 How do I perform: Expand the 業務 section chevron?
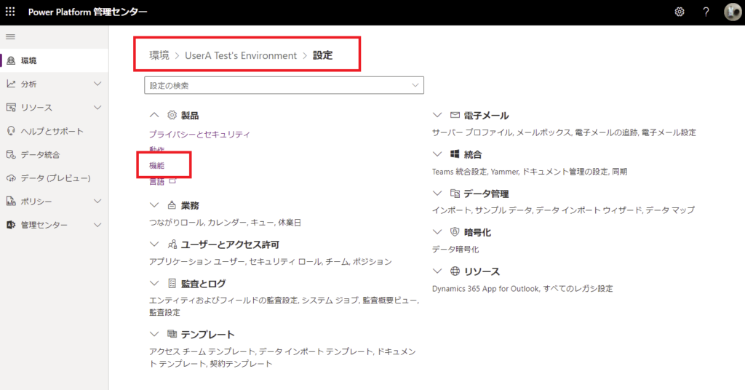pos(154,205)
